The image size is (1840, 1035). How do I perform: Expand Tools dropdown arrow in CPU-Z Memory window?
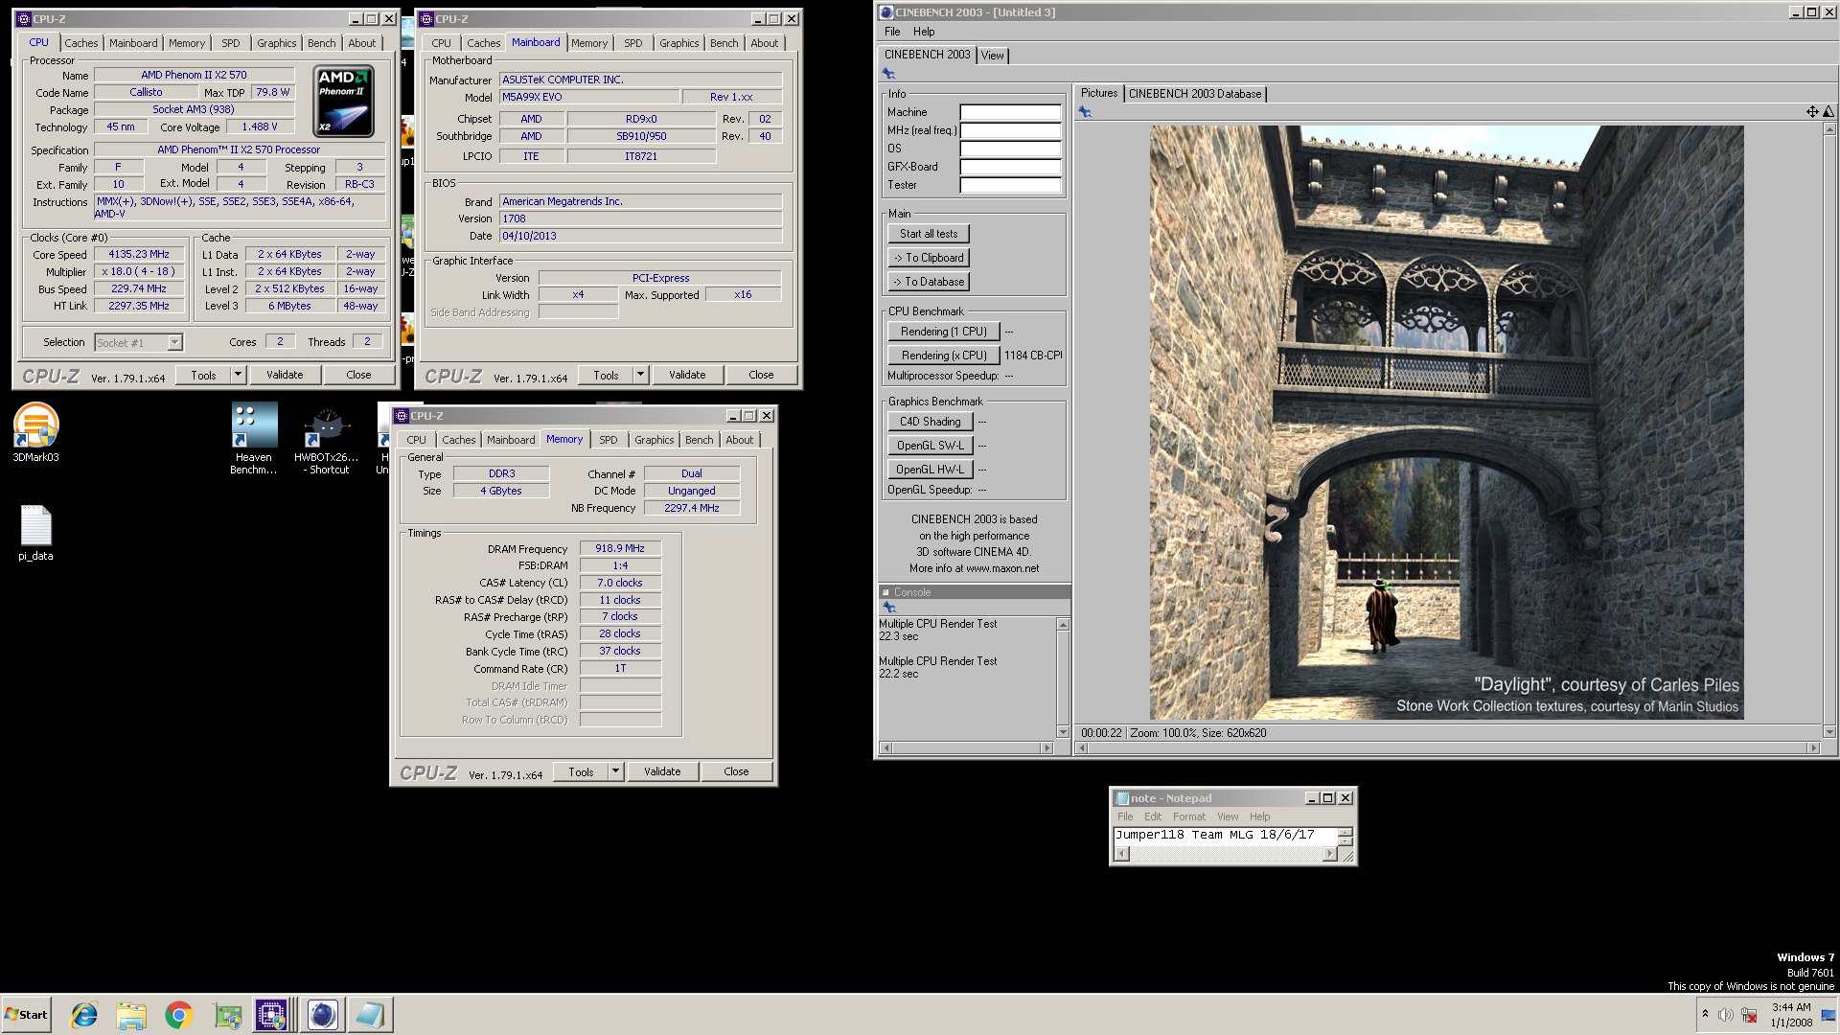615,771
